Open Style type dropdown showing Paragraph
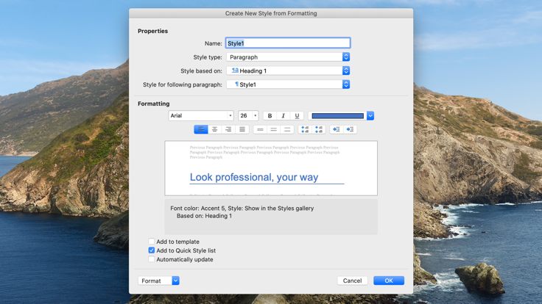The width and height of the screenshot is (542, 304). (288, 57)
